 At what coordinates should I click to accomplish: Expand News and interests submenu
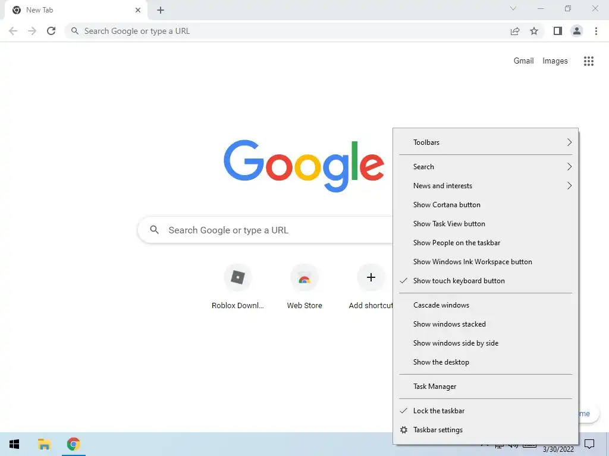(485, 186)
